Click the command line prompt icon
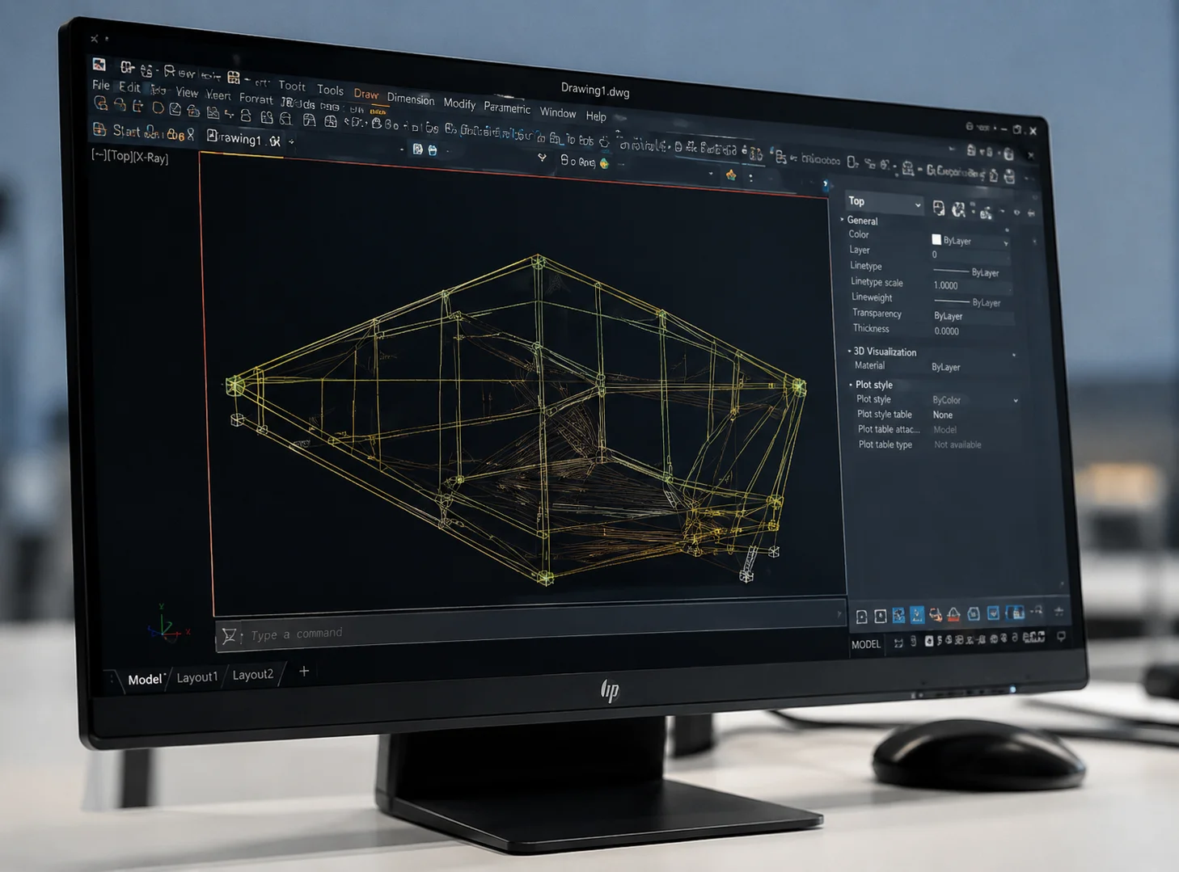 point(230,636)
